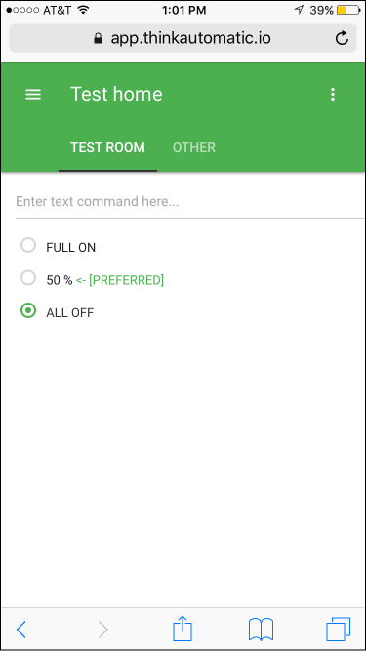This screenshot has height=651, width=366.
Task: Go back with Safari back arrow
Action: [x=20, y=630]
